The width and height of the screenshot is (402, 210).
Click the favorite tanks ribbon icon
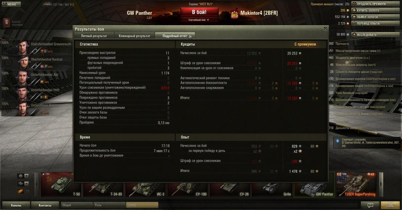tap(20, 191)
